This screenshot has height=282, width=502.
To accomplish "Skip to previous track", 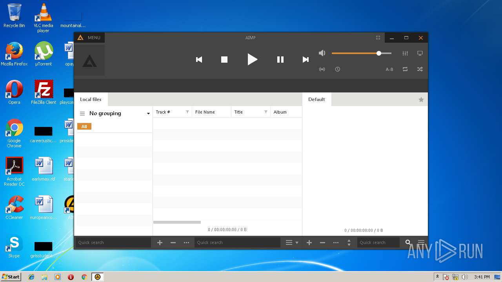I will 199,60.
